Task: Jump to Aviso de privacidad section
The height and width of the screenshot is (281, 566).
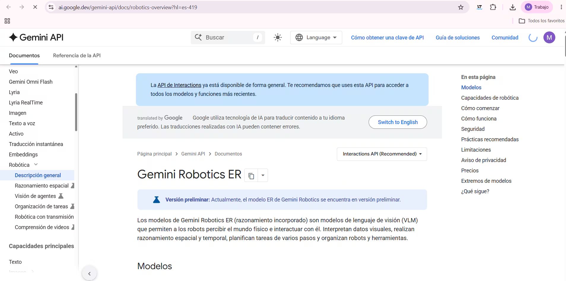Action: (483, 160)
